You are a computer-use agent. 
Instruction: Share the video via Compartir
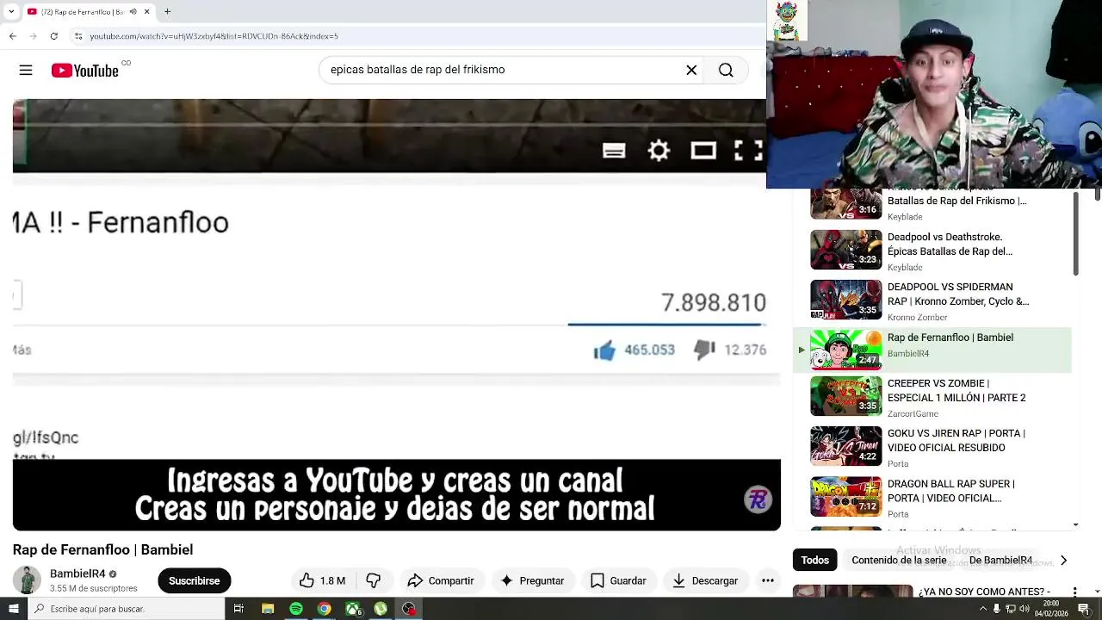pos(441,580)
